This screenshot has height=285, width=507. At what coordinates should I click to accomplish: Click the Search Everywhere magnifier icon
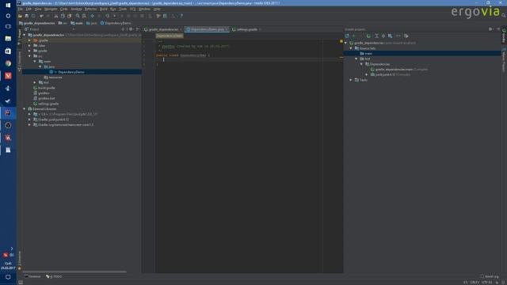504,15
